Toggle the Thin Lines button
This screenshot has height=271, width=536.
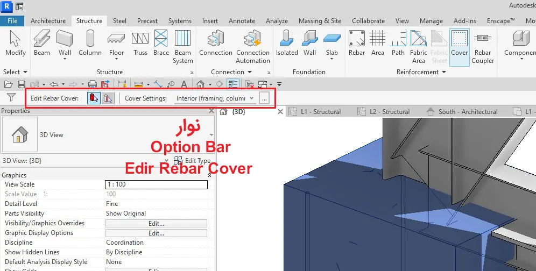[x=233, y=84]
